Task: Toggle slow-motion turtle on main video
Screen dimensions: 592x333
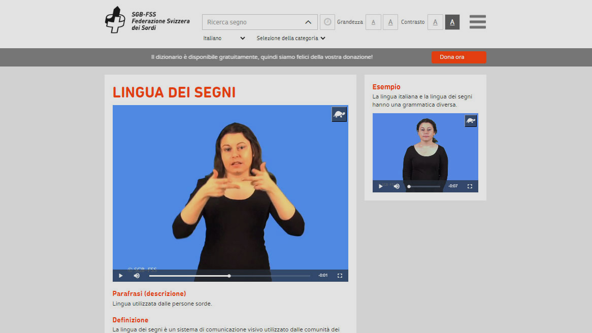Action: click(339, 114)
